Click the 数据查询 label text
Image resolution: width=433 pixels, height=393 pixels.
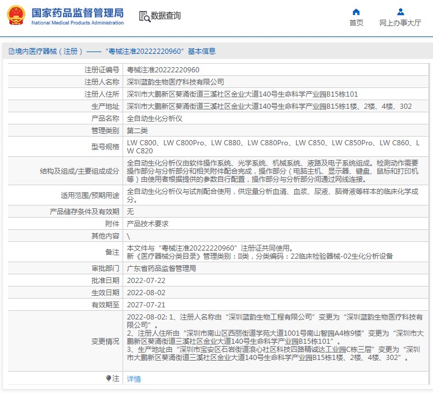pos(165,16)
